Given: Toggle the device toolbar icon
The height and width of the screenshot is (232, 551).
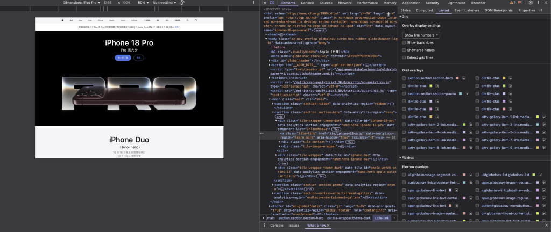Looking at the screenshot, I should point(272,3).
